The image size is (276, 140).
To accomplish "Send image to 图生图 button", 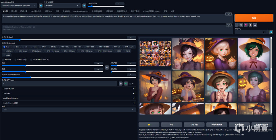I will click(x=216, y=124).
